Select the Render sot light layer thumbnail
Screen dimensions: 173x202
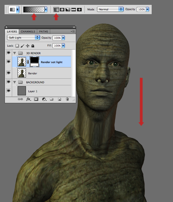click(x=22, y=62)
